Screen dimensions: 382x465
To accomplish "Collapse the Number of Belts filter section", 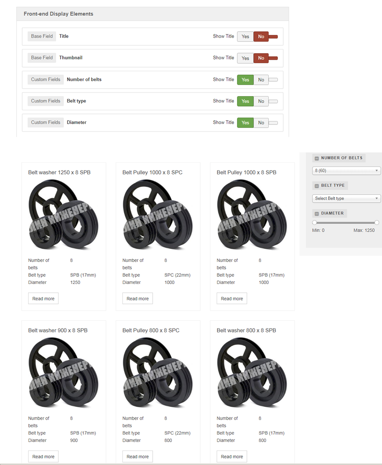I will [316, 158].
